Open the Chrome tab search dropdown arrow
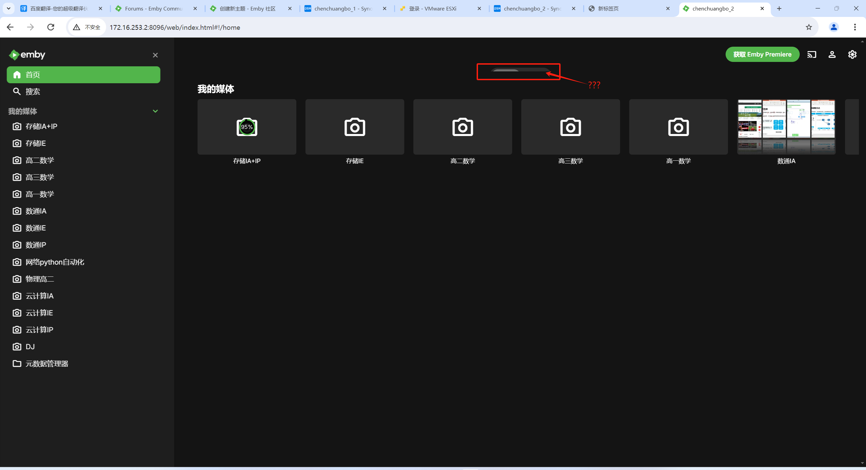Image resolution: width=866 pixels, height=470 pixels. click(8, 8)
